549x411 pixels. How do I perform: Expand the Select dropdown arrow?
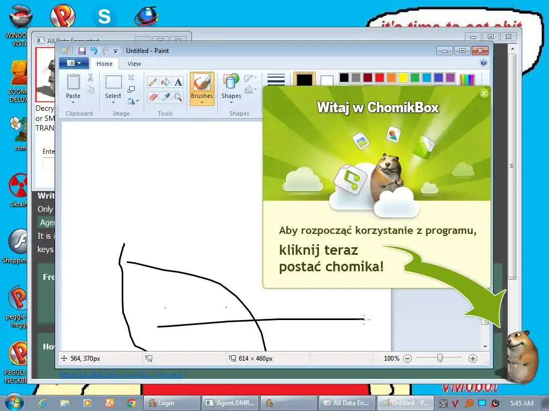(x=114, y=102)
